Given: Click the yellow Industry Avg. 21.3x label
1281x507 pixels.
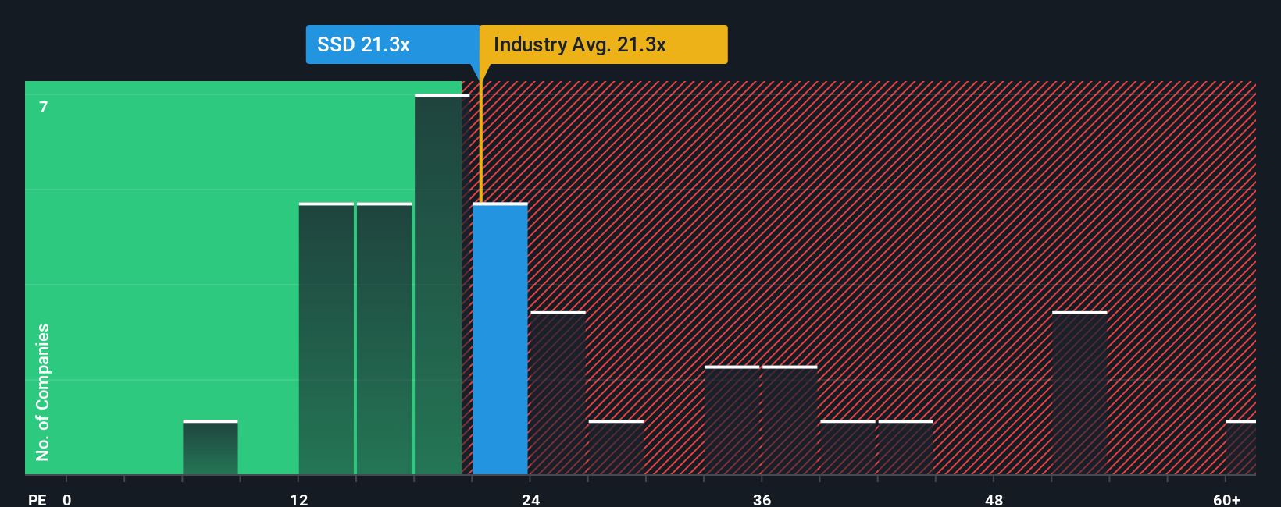Looking at the screenshot, I should 603,44.
